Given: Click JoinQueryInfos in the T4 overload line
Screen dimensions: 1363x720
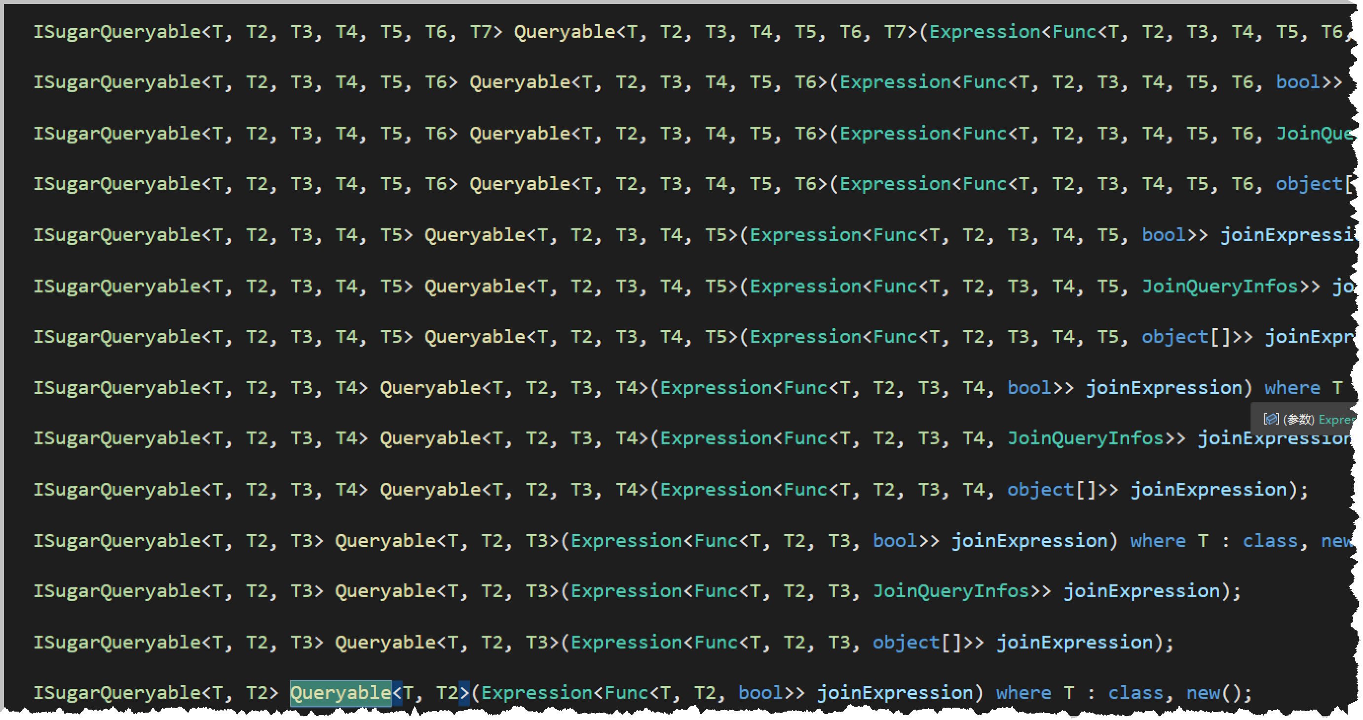Looking at the screenshot, I should click(x=1085, y=438).
